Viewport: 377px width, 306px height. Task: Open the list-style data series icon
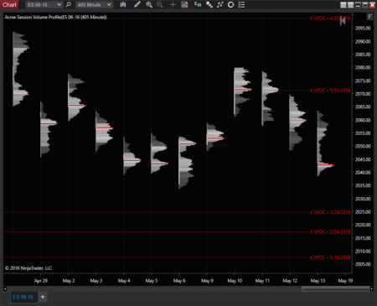[241, 4]
